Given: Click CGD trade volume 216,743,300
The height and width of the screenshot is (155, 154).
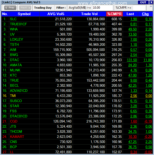Looking at the screenshot, I should click(95, 121).
